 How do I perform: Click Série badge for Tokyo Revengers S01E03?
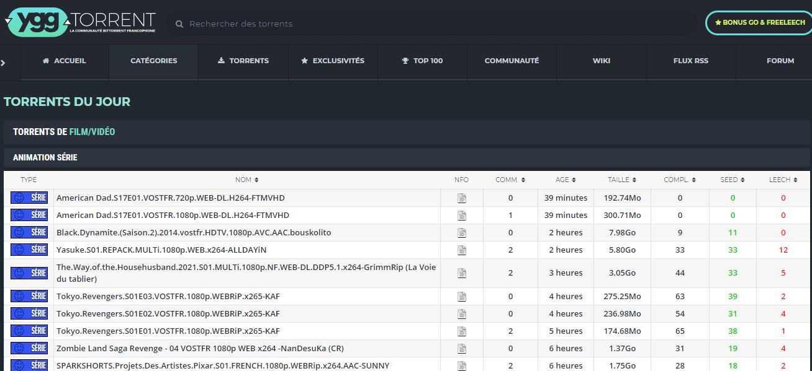(x=29, y=296)
